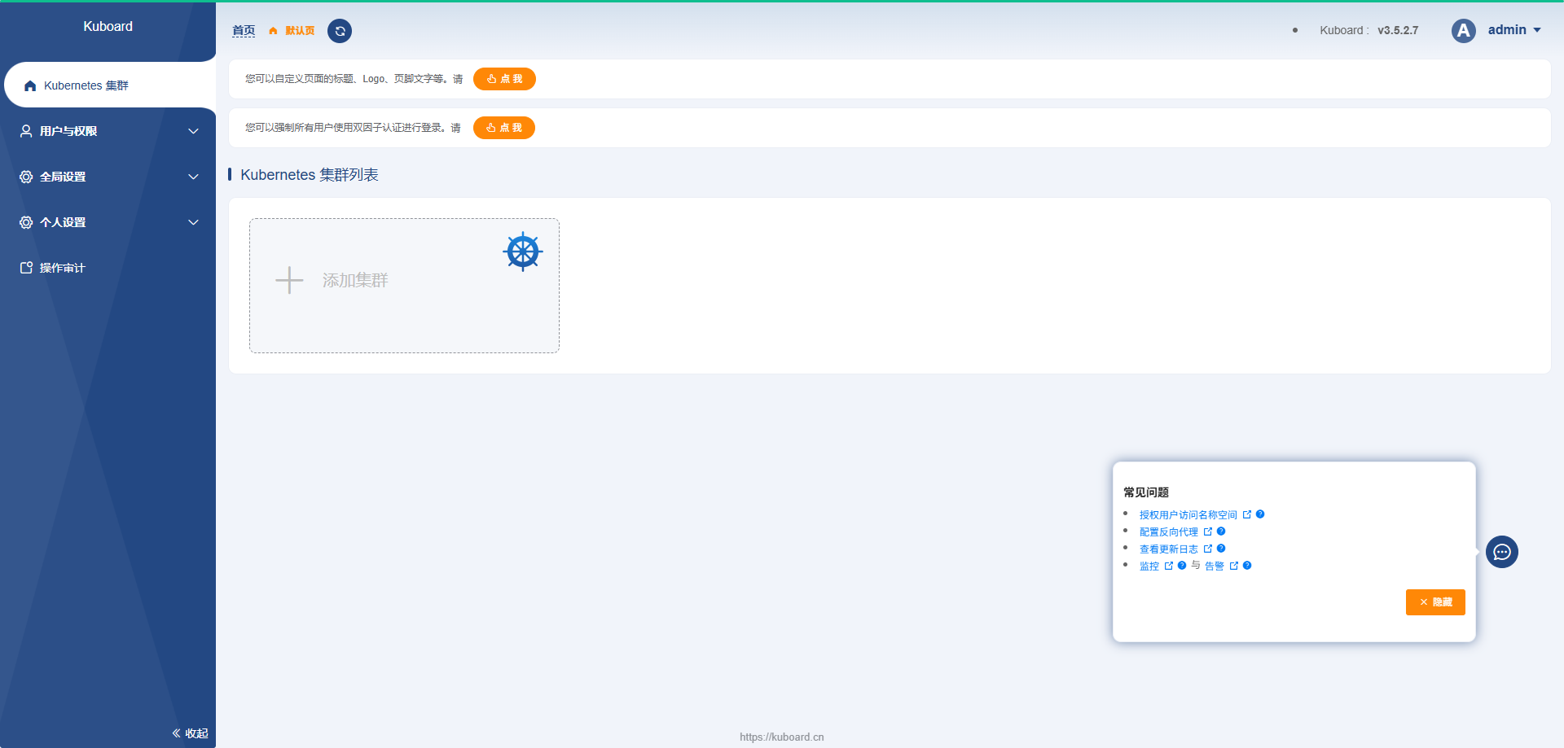Open the 配置反向代理 link
The width and height of the screenshot is (1564, 748).
pos(1168,532)
